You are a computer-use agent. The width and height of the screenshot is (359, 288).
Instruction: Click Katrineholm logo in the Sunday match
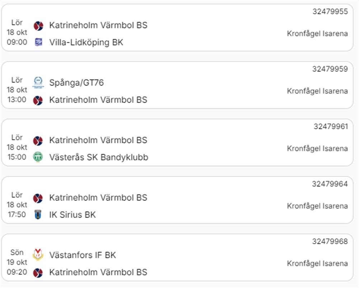[38, 272]
